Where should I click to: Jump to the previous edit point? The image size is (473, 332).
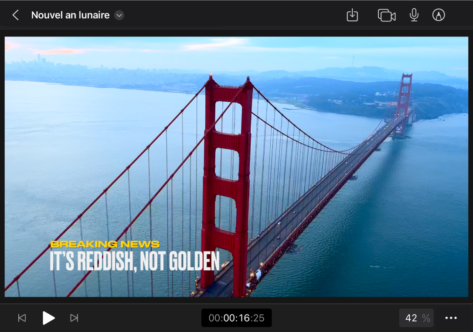[x=22, y=318]
